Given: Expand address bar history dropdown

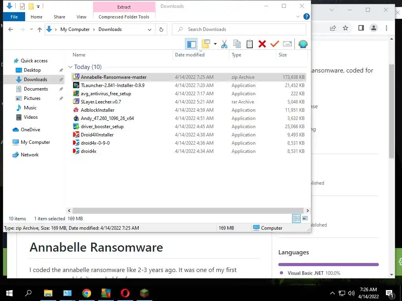Looking at the screenshot, I should pyautogui.click(x=150, y=29).
